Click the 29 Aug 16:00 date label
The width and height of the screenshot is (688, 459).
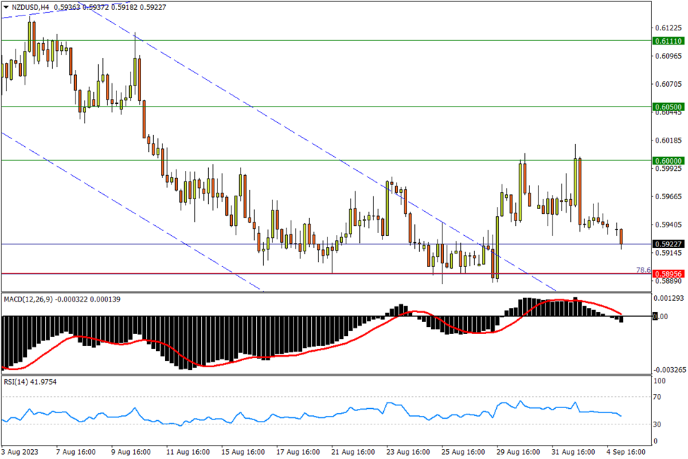click(x=520, y=451)
